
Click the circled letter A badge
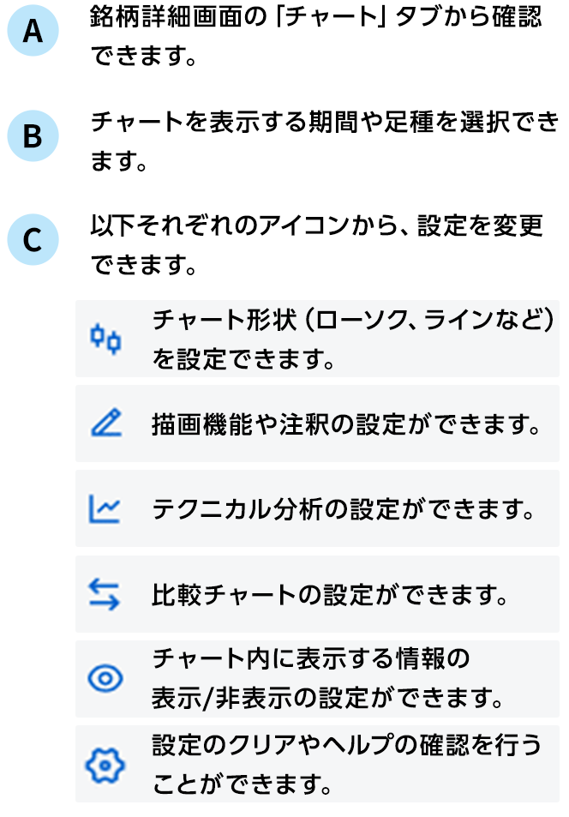33,33
